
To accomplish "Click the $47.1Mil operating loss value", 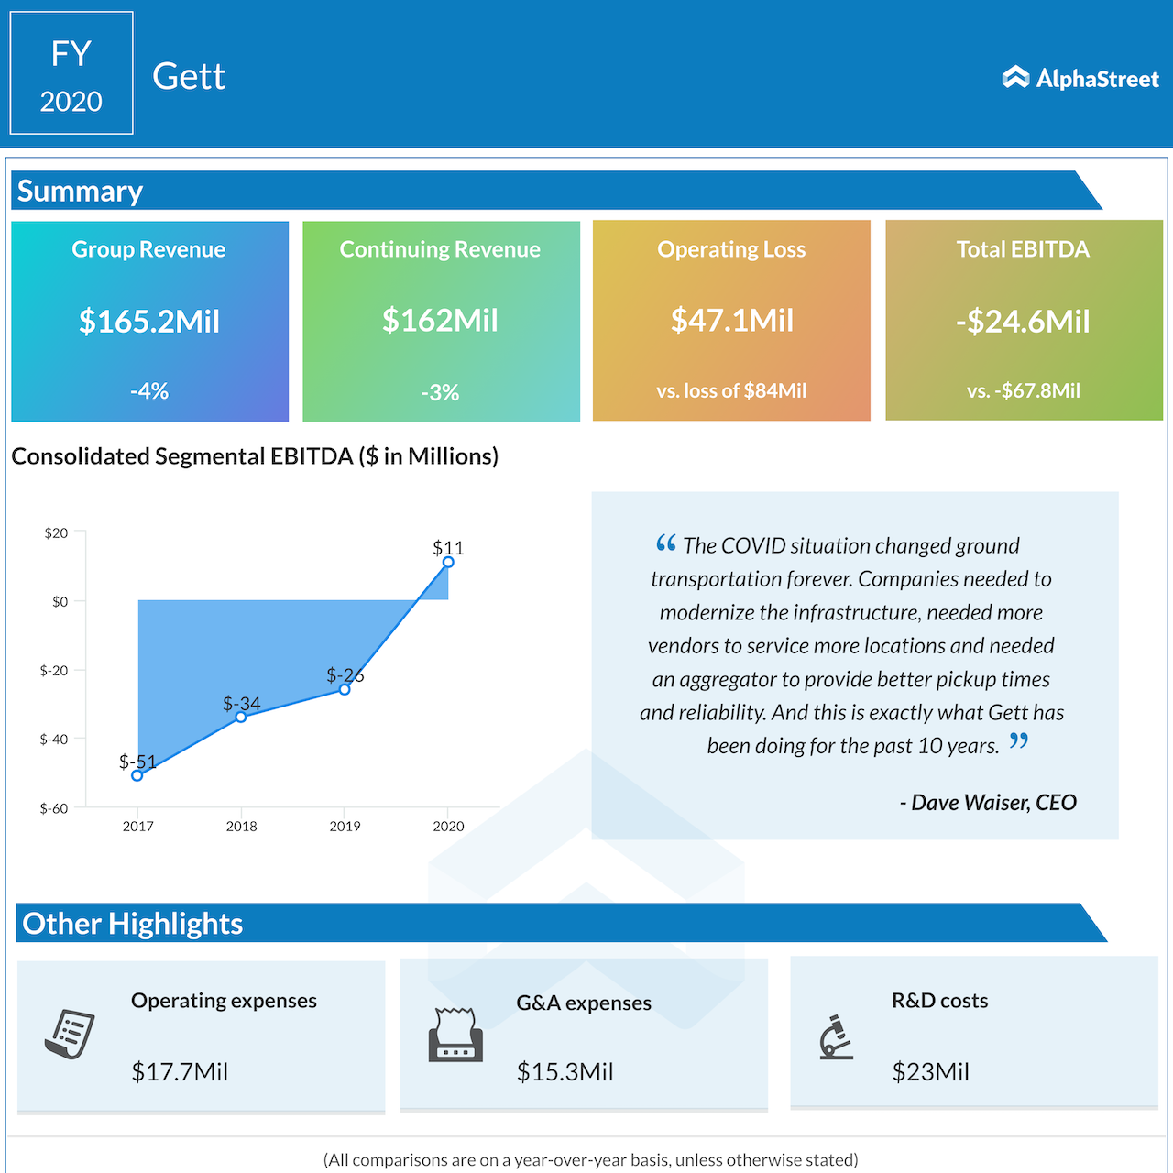I will [732, 321].
